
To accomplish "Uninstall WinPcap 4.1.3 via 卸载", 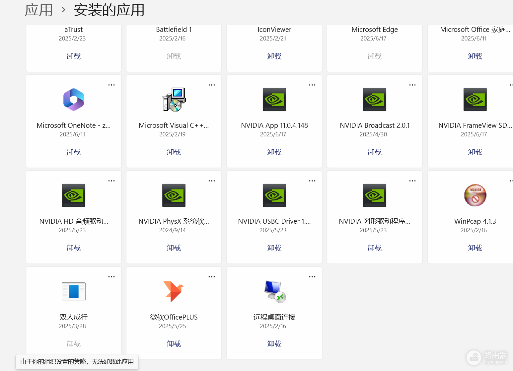I will (x=475, y=248).
